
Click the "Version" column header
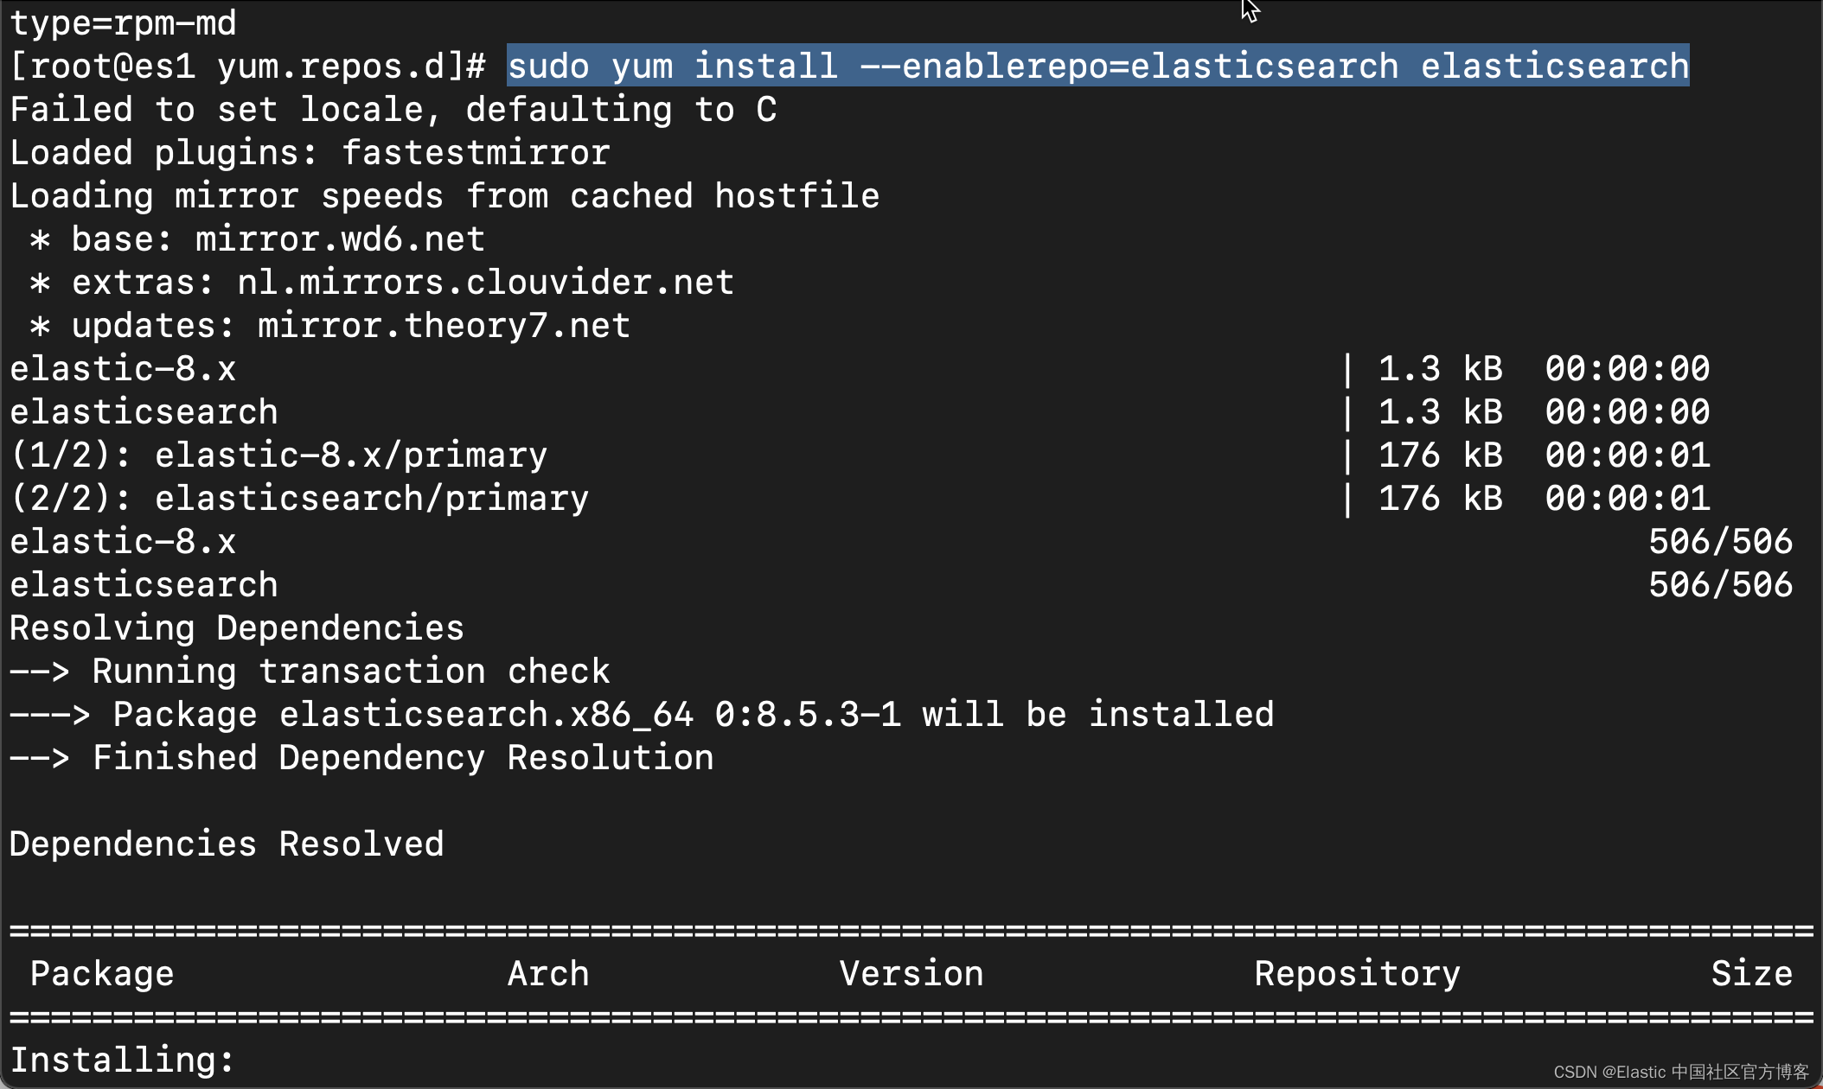tap(911, 974)
